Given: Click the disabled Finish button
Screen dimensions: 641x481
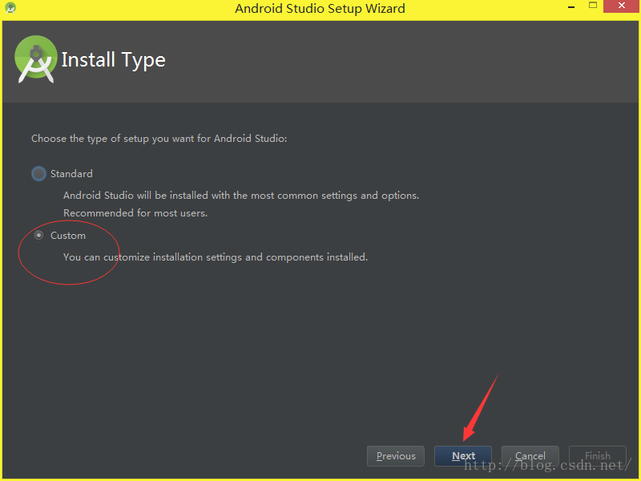Looking at the screenshot, I should pos(597,455).
